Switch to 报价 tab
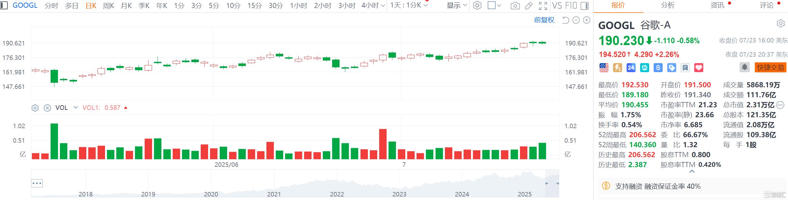788x200 pixels. tap(618, 5)
